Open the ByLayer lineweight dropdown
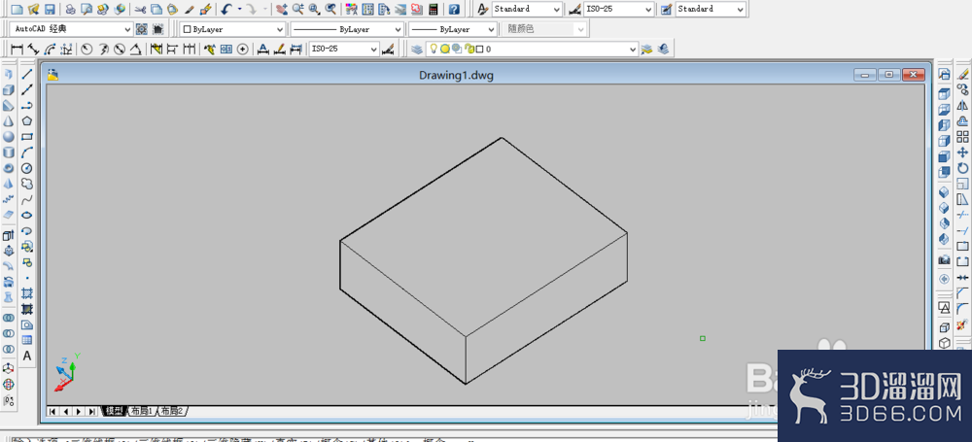This screenshot has width=972, height=442. pyautogui.click(x=453, y=29)
